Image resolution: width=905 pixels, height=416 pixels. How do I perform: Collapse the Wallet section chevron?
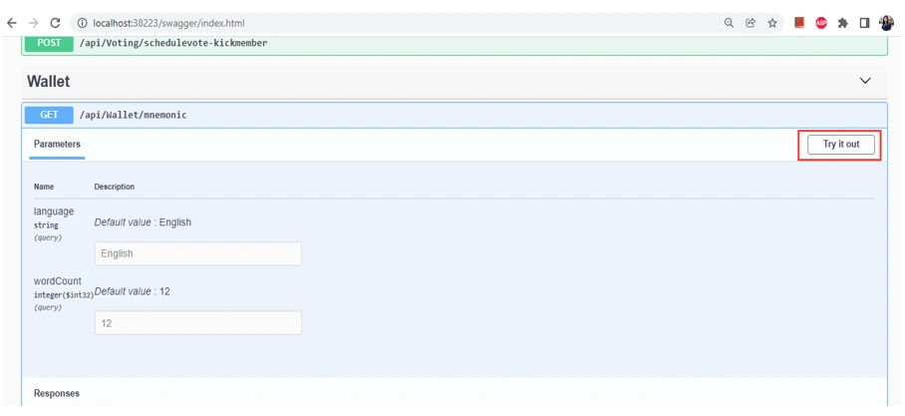coord(865,81)
